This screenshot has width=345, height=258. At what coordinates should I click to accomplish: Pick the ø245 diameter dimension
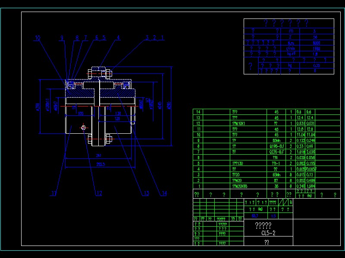click(160, 105)
